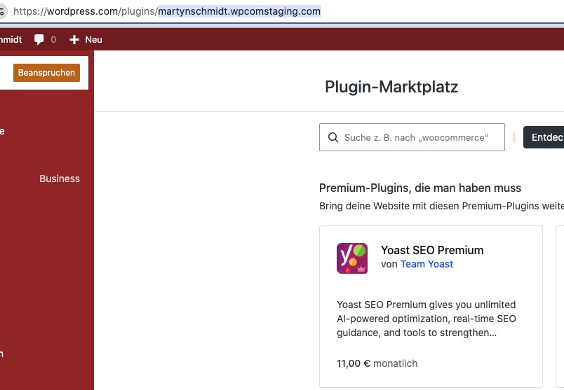Click the plus icon beside Neu
This screenshot has width=564, height=390.
pos(74,40)
